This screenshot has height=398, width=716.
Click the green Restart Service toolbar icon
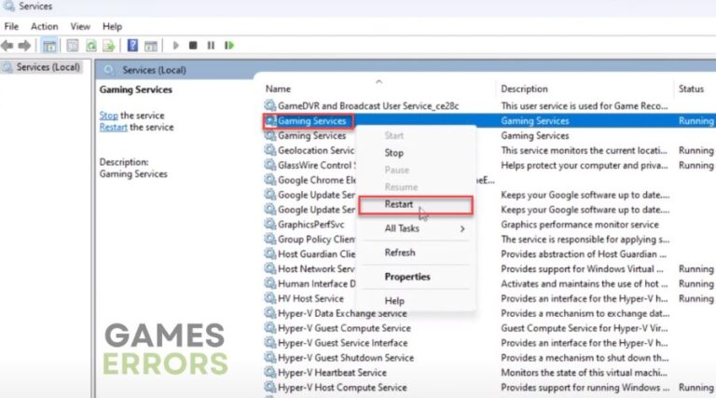pos(229,45)
